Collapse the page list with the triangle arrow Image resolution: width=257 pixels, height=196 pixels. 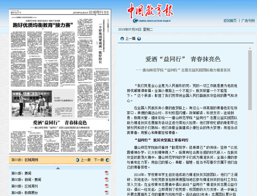[x=58, y=168]
